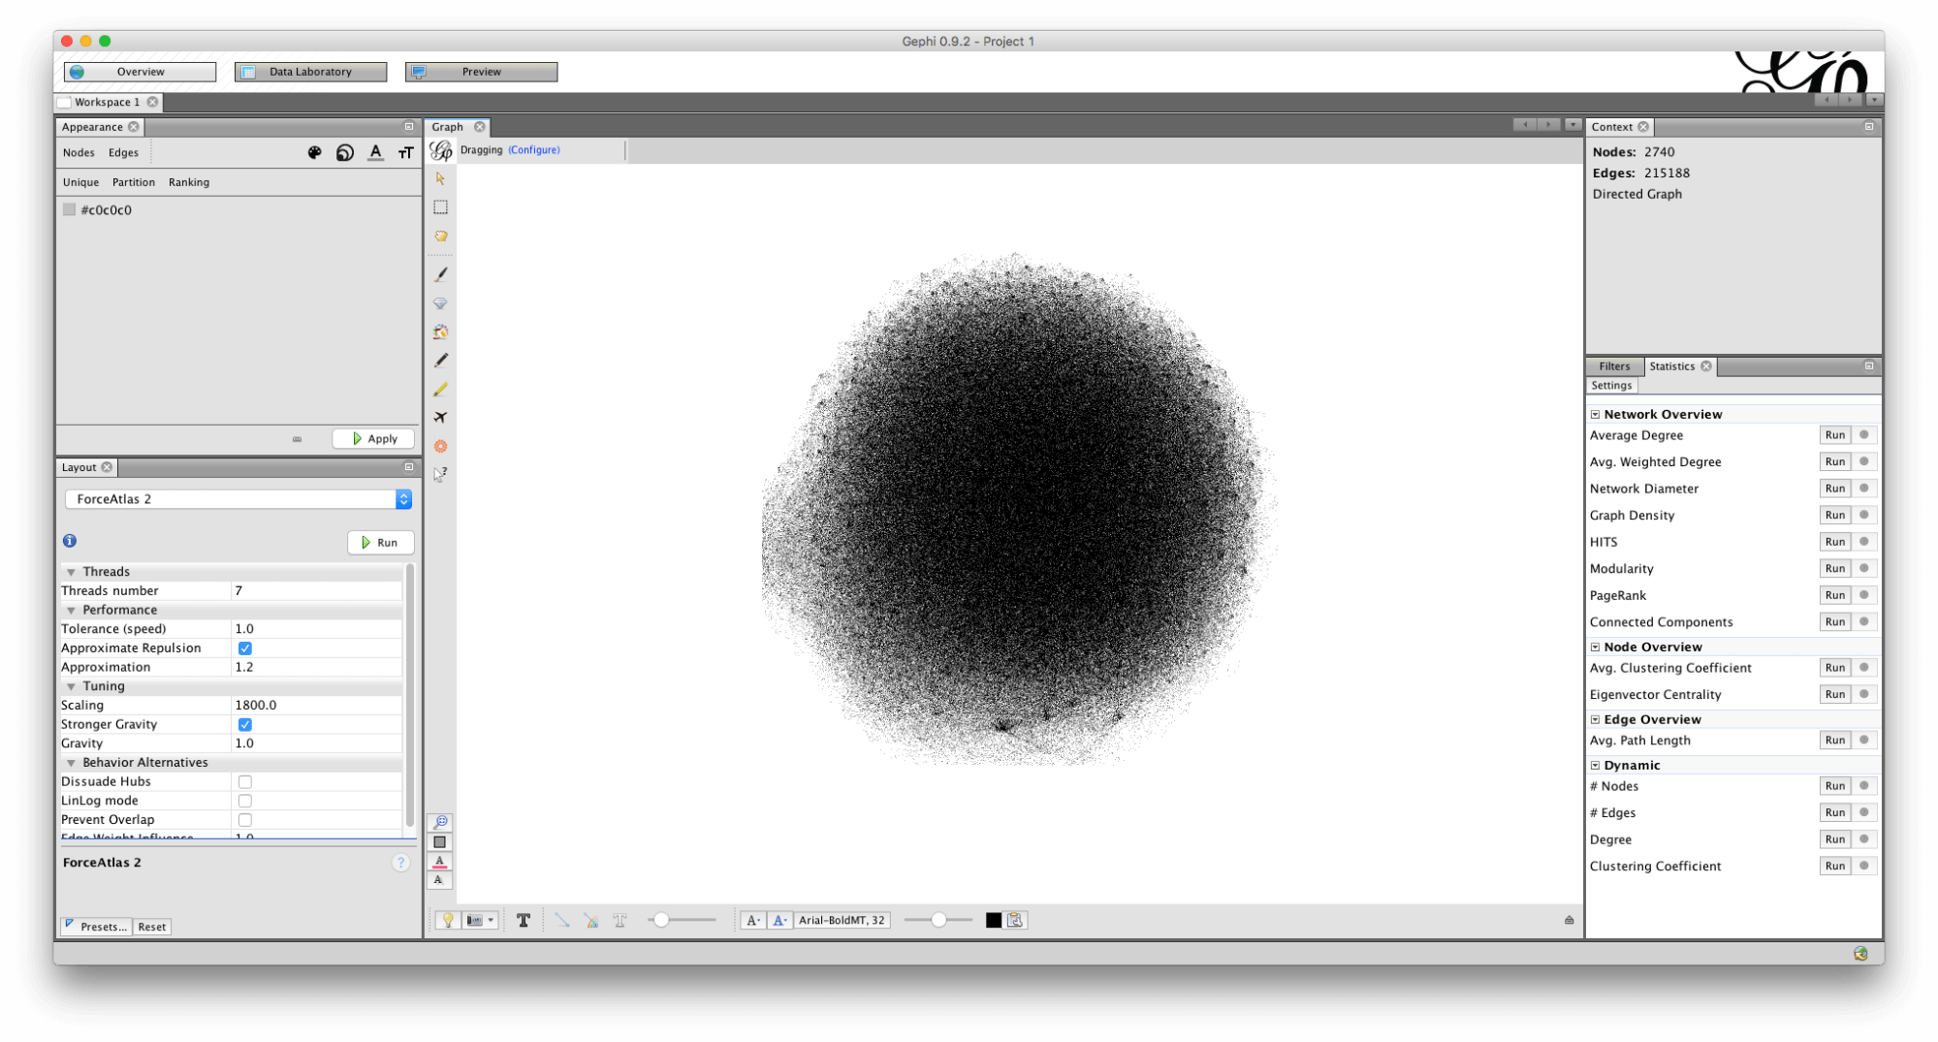1938x1042 pixels.
Task: Click the Configure link next to Dragging
Action: (534, 150)
